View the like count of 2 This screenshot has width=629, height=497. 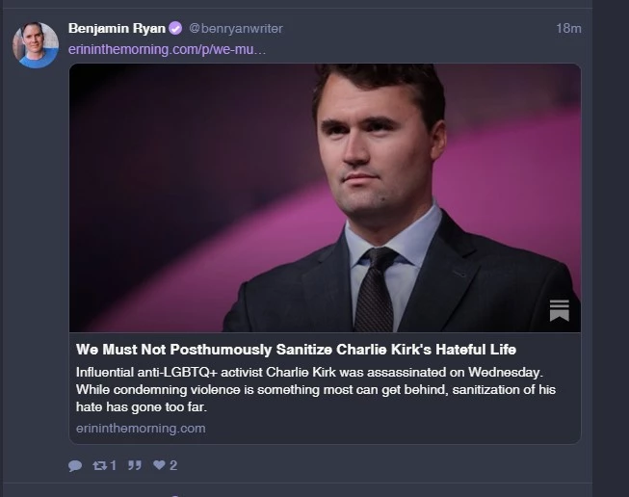173,465
